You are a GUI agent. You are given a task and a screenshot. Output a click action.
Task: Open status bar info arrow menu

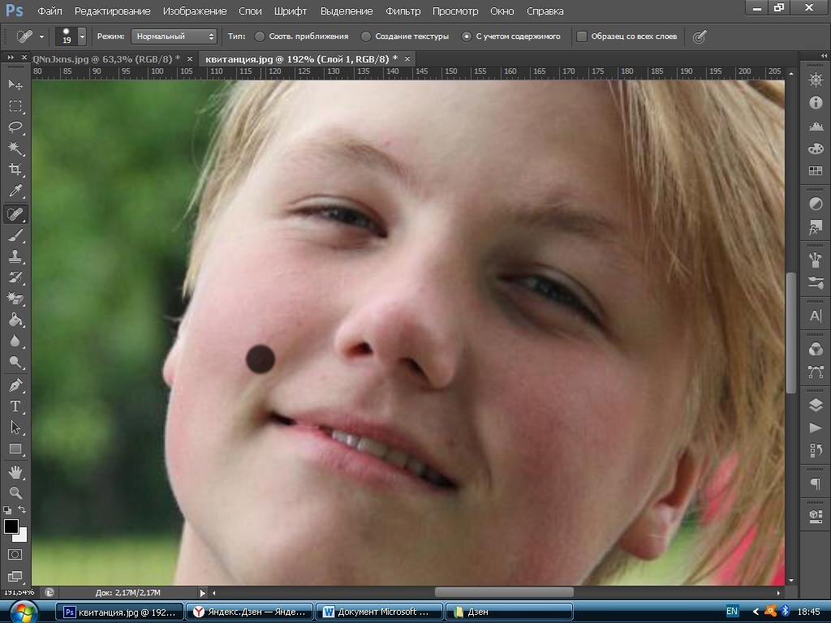click(202, 593)
